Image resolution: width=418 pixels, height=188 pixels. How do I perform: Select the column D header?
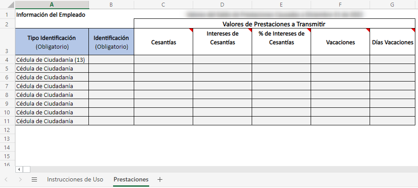click(x=222, y=5)
